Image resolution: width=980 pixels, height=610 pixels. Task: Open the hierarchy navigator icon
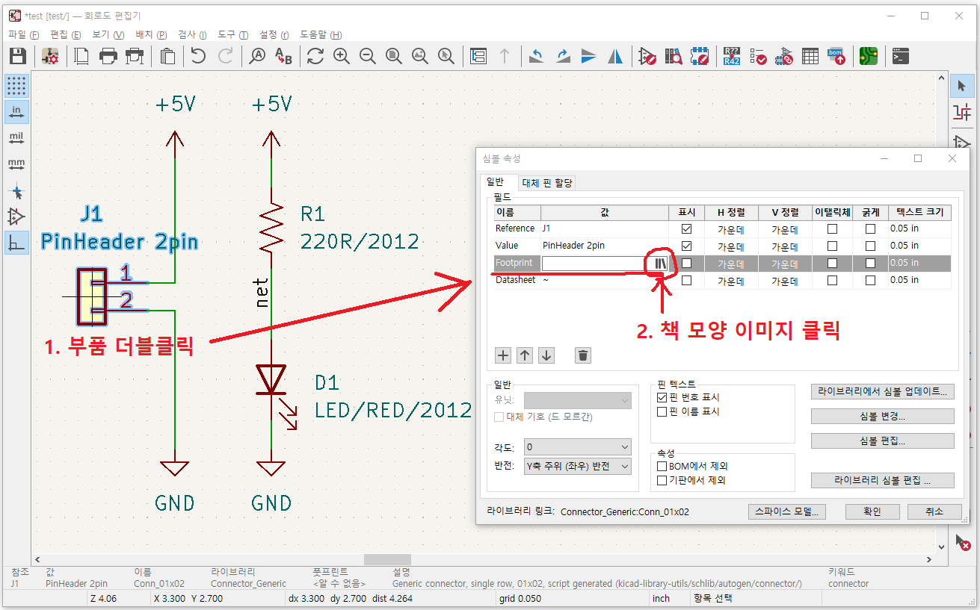[478, 56]
